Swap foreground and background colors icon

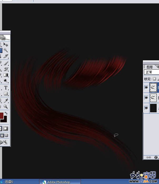point(6,113)
